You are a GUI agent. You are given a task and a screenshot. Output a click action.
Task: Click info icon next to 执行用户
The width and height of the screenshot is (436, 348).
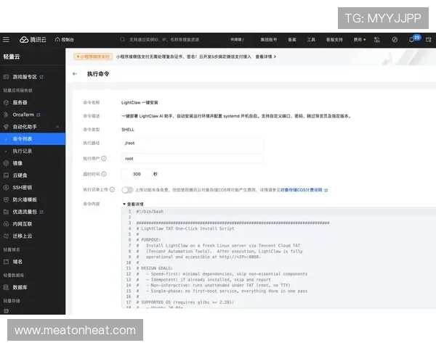click(x=104, y=159)
